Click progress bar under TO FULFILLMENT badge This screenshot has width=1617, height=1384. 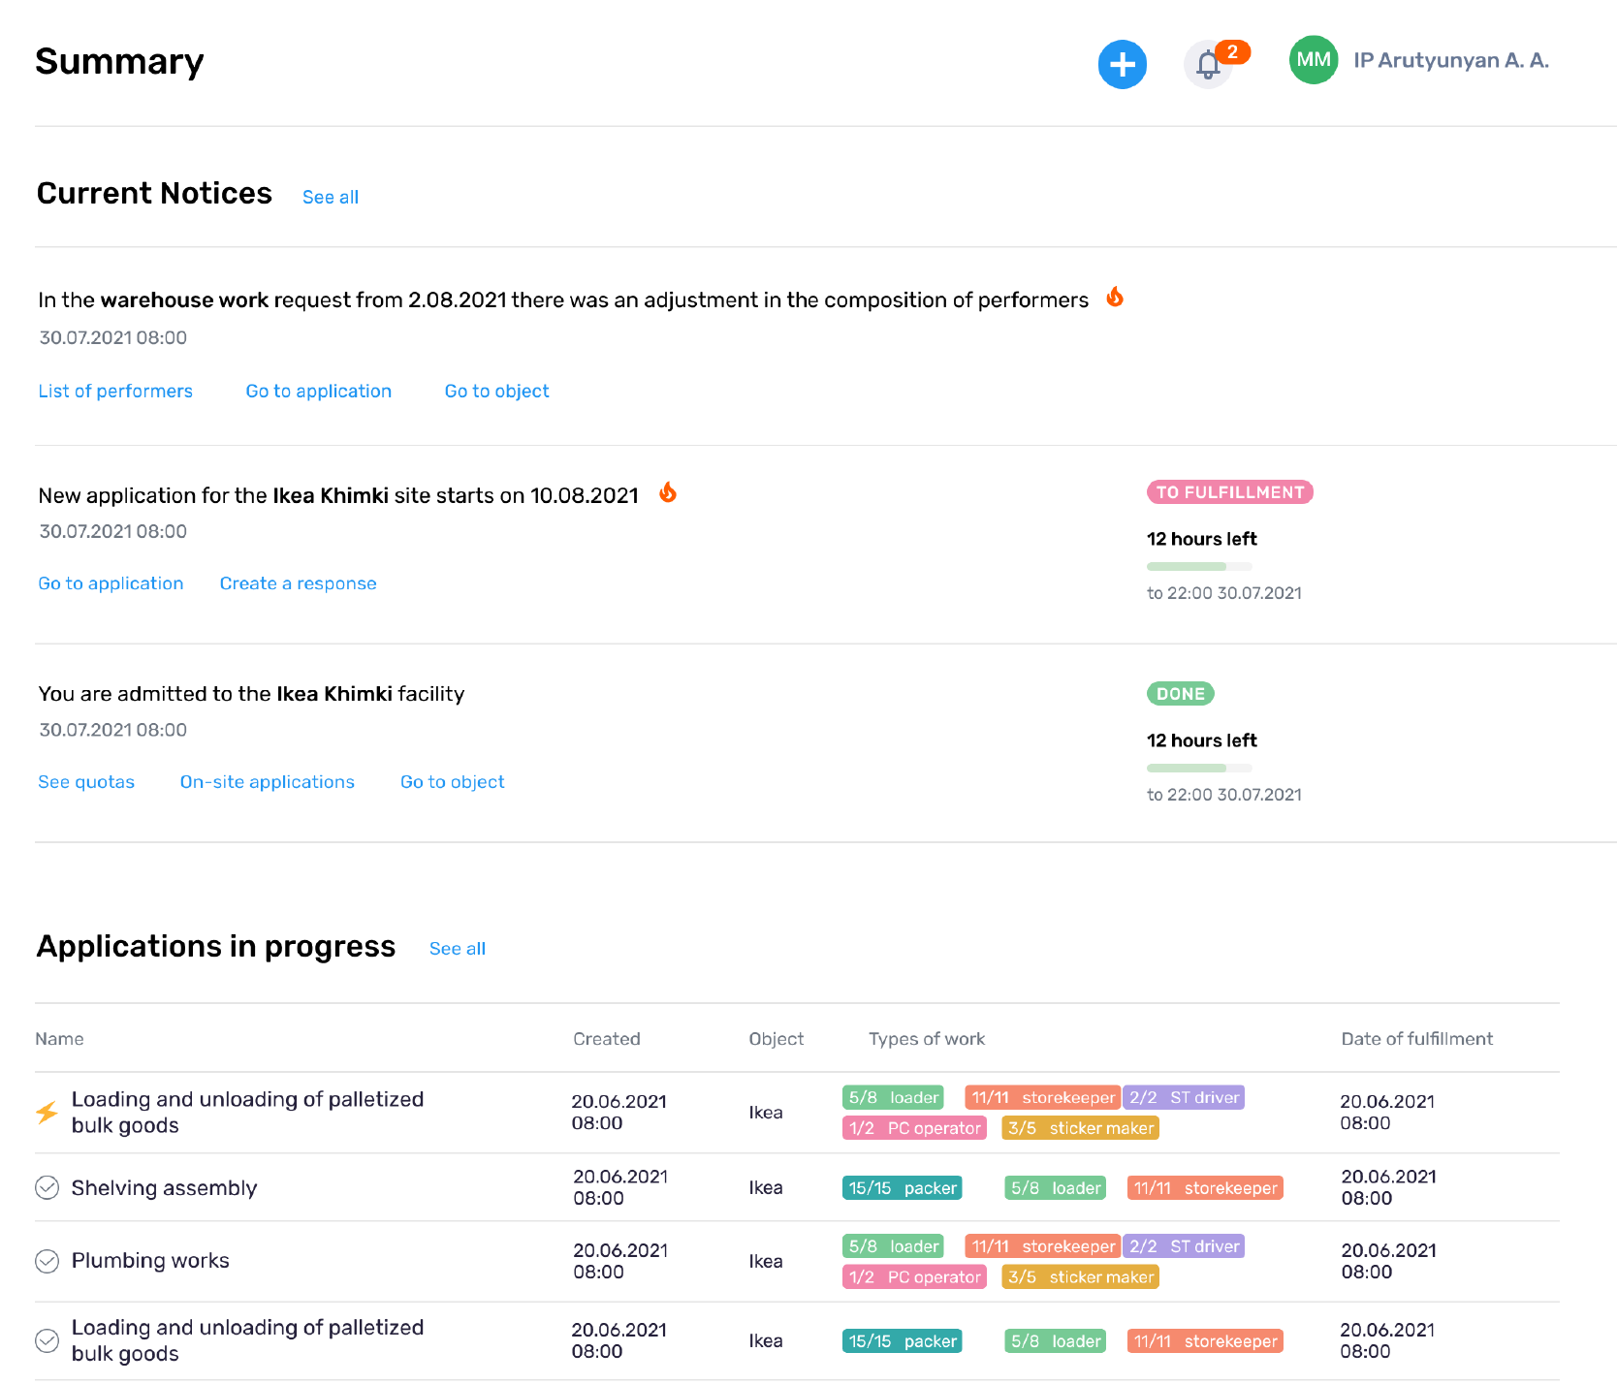pyautogui.click(x=1199, y=566)
